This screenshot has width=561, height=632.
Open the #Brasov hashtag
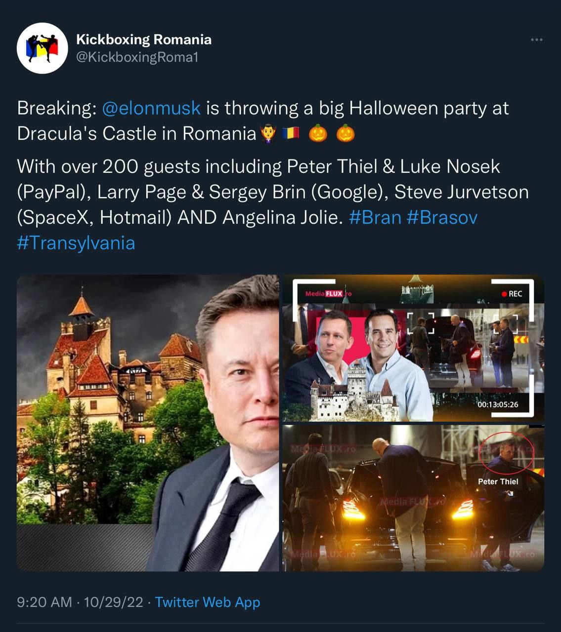(442, 217)
